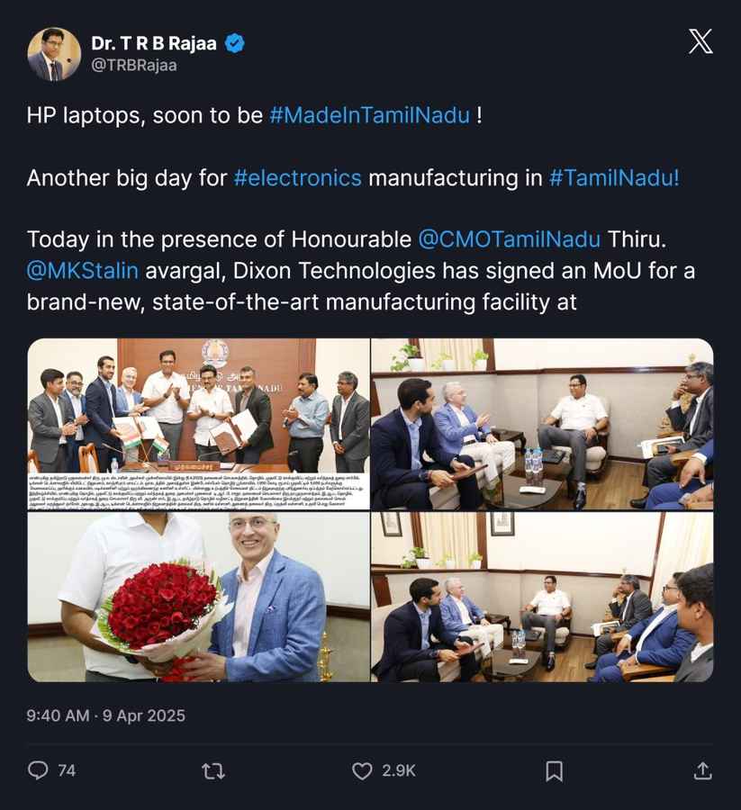Click the X logo icon
This screenshot has width=741, height=810.
[x=700, y=41]
